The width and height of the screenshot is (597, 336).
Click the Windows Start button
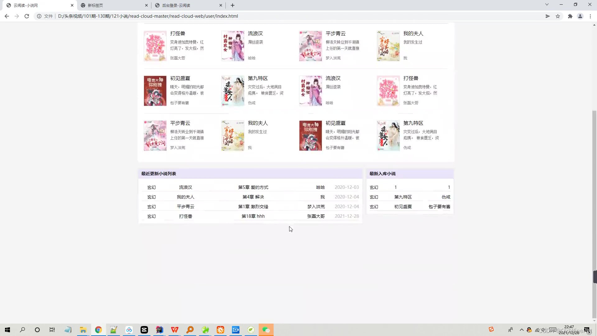tap(7, 330)
